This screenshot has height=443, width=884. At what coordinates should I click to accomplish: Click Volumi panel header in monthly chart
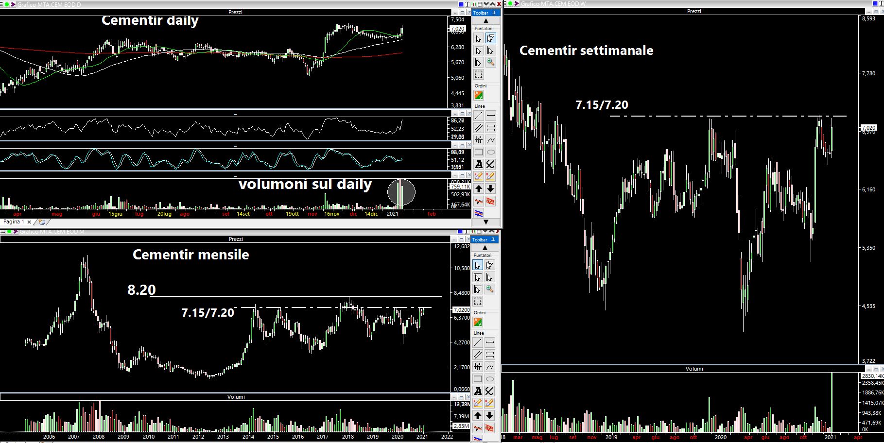[236, 397]
